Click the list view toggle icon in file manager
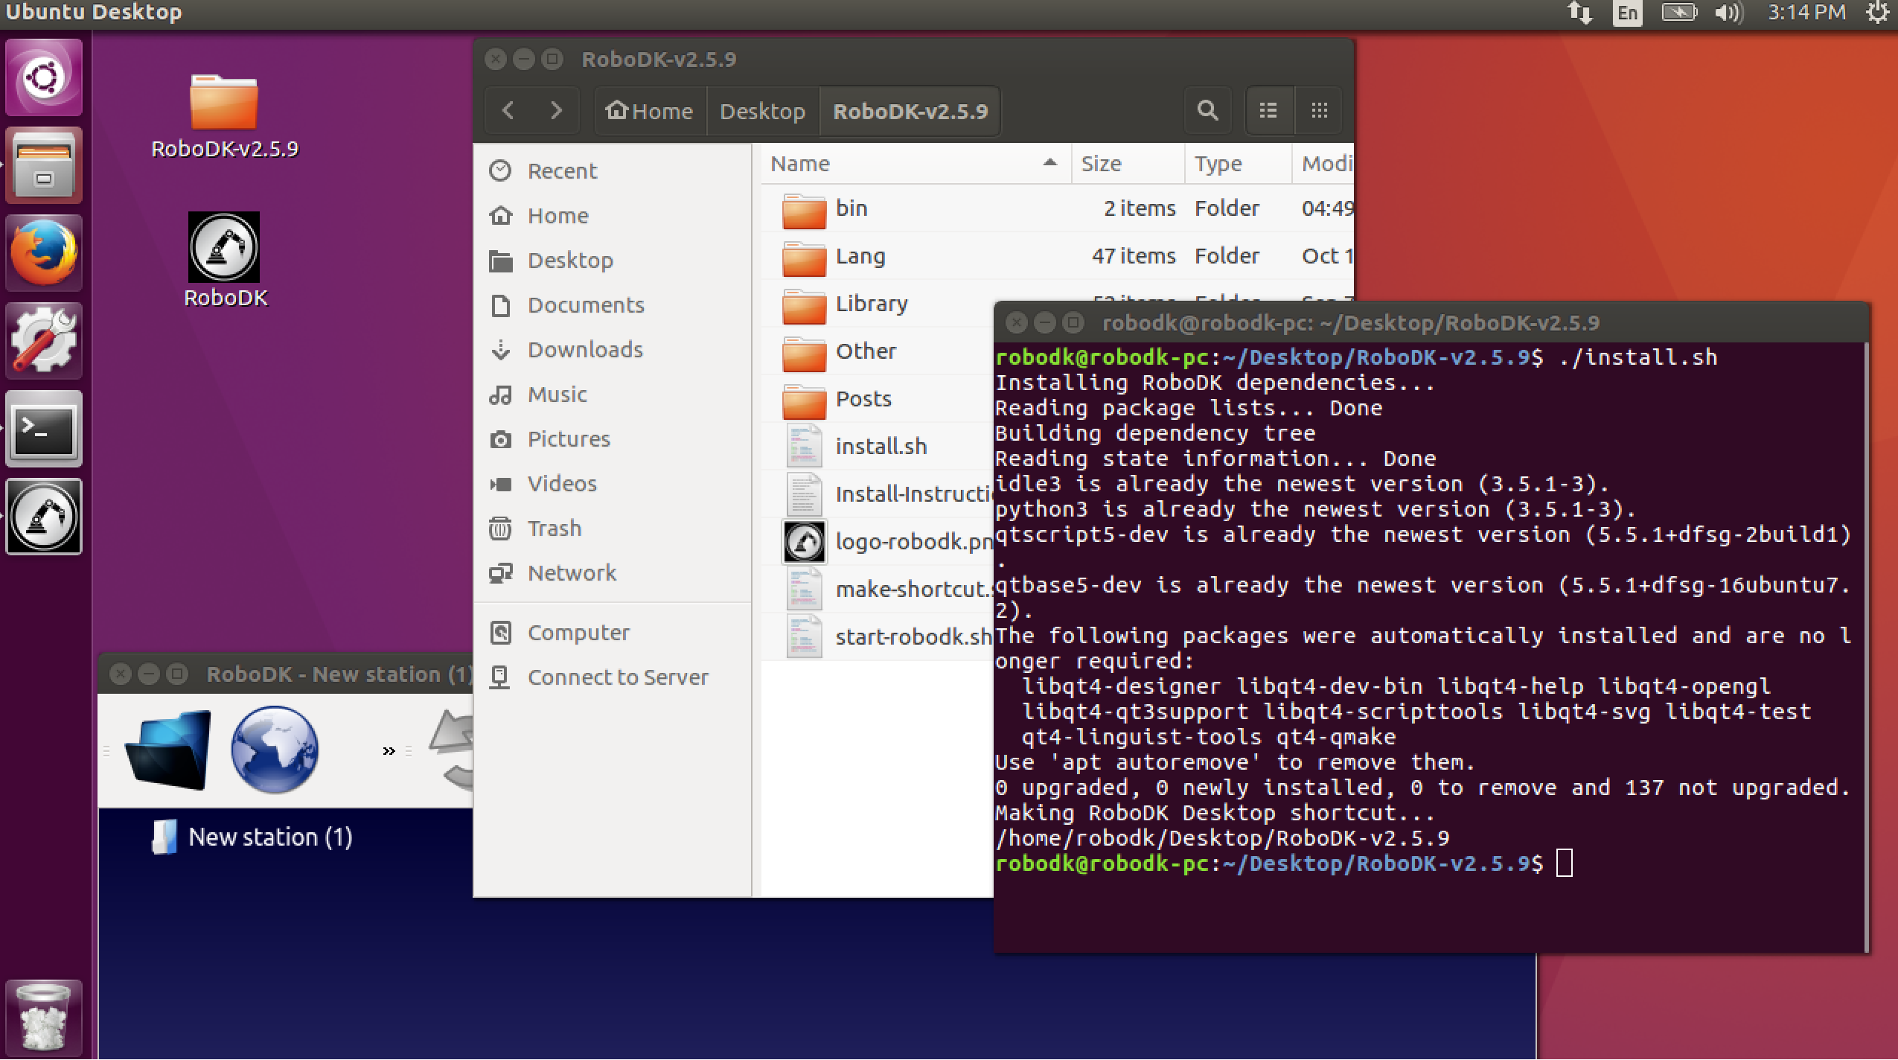Screen dimensions: 1898x1060 pyautogui.click(x=1267, y=111)
